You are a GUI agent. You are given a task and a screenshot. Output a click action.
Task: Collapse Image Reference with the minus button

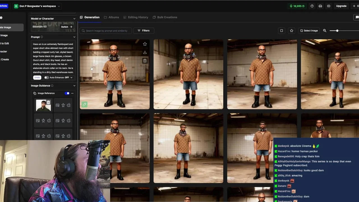[72, 93]
